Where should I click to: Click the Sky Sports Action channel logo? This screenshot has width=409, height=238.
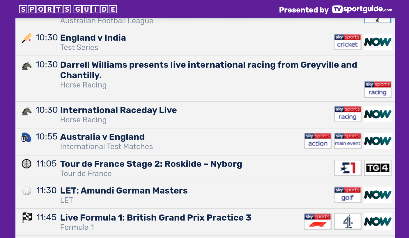pyautogui.click(x=318, y=141)
